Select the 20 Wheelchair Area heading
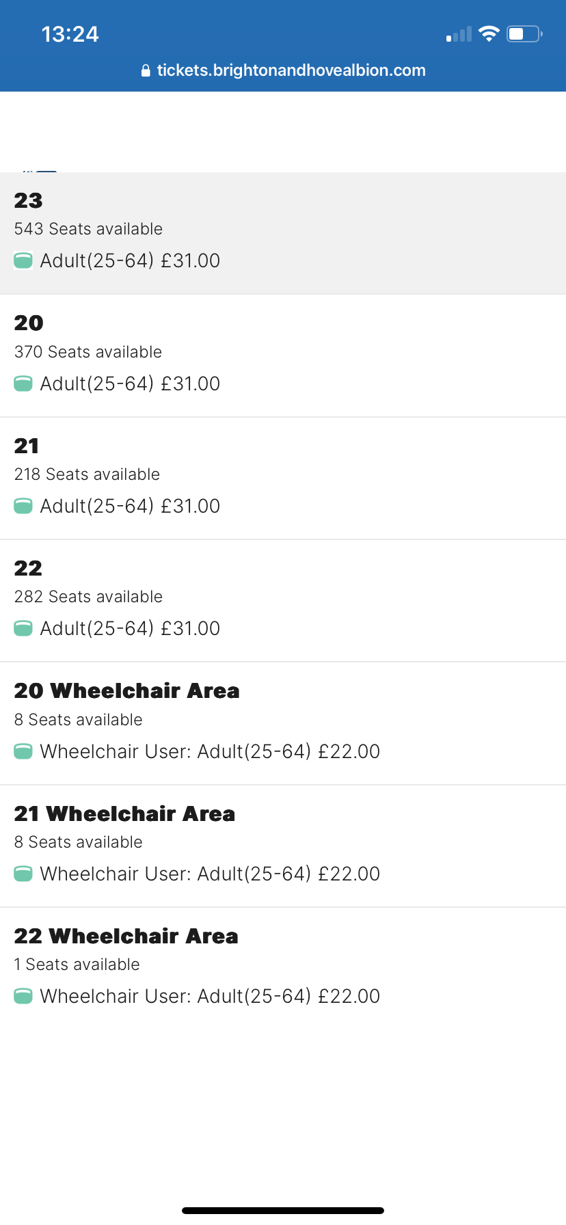The image size is (566, 1225). click(127, 691)
